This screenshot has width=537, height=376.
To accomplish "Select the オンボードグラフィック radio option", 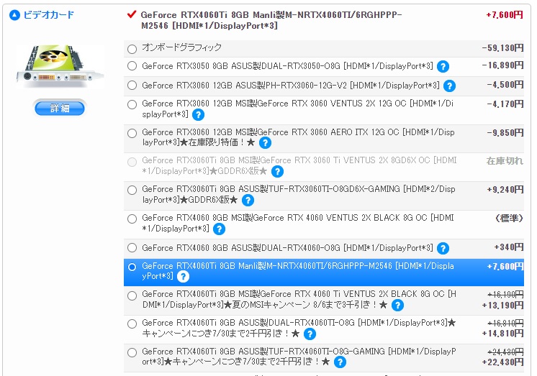I will coord(132,49).
